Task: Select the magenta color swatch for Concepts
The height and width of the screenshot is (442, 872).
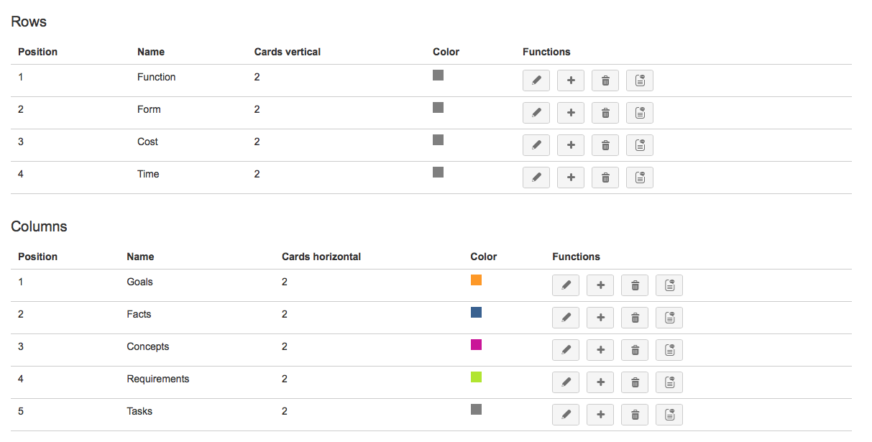Action: coord(476,344)
